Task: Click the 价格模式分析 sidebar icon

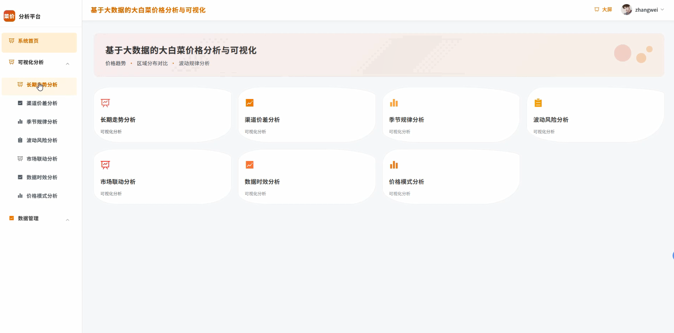Action: pos(20,196)
